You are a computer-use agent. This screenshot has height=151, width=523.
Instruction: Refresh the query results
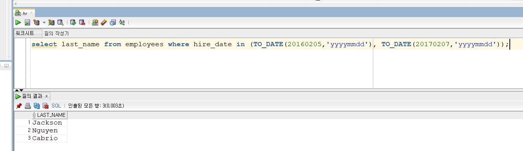(37, 106)
